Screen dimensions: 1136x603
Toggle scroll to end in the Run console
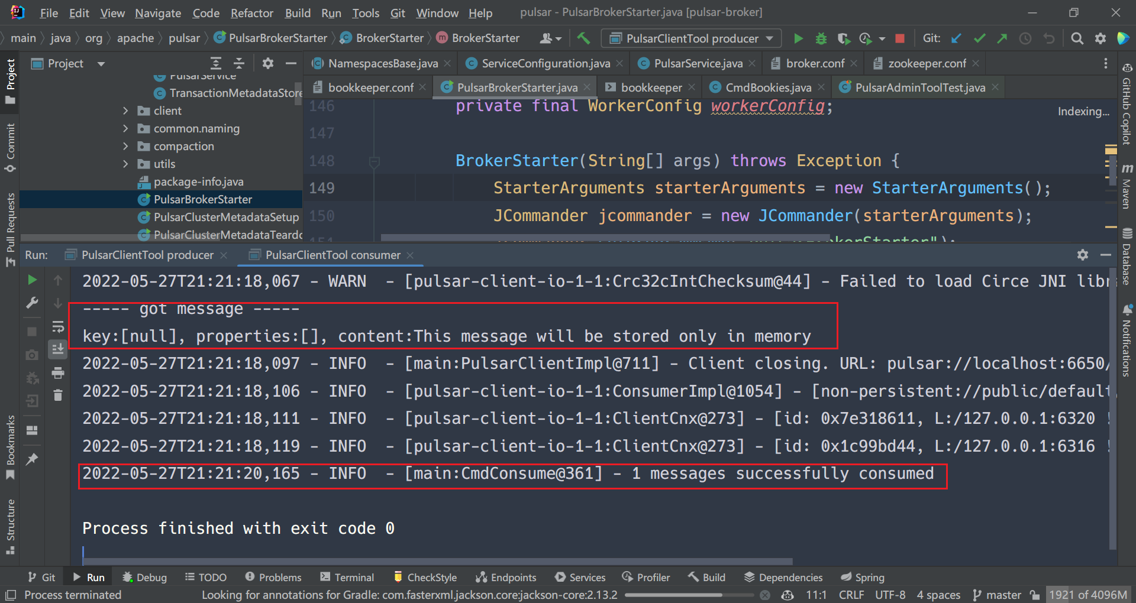[58, 349]
